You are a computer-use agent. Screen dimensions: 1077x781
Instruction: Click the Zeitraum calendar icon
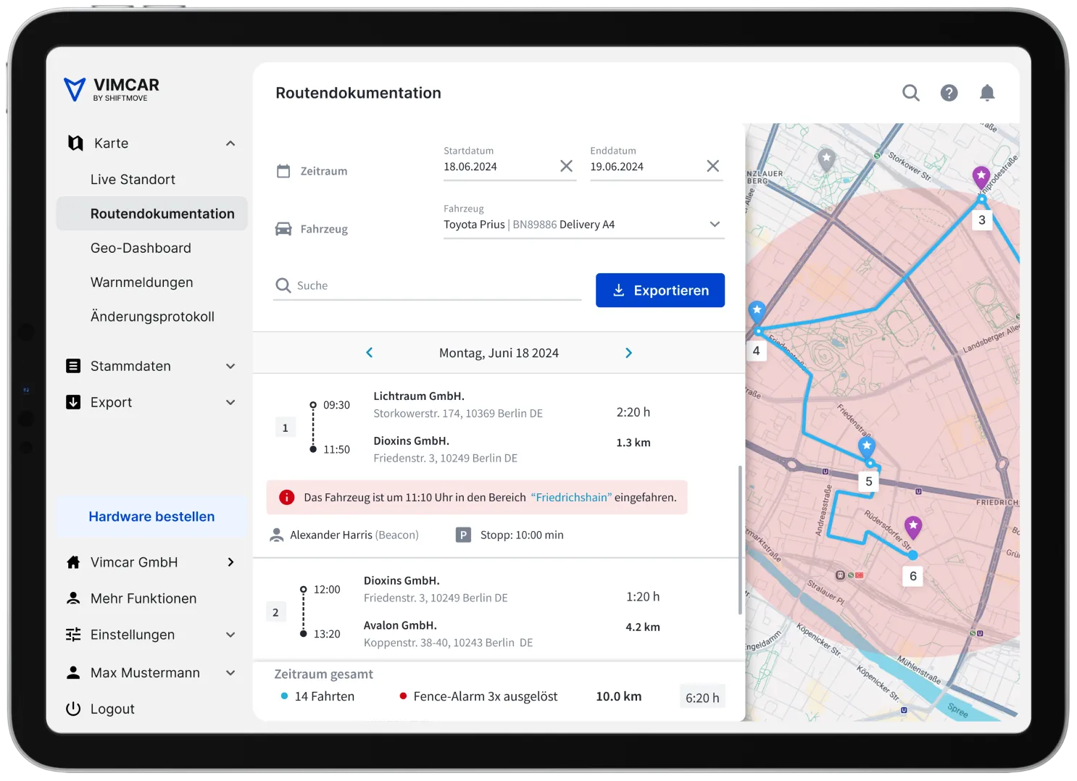(x=283, y=171)
